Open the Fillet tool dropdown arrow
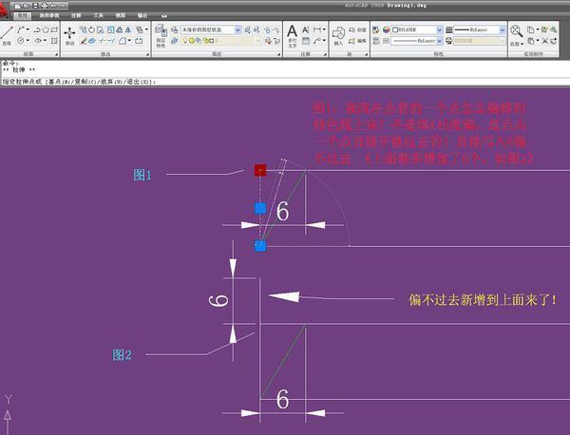Image resolution: width=570 pixels, height=435 pixels. pos(129,41)
